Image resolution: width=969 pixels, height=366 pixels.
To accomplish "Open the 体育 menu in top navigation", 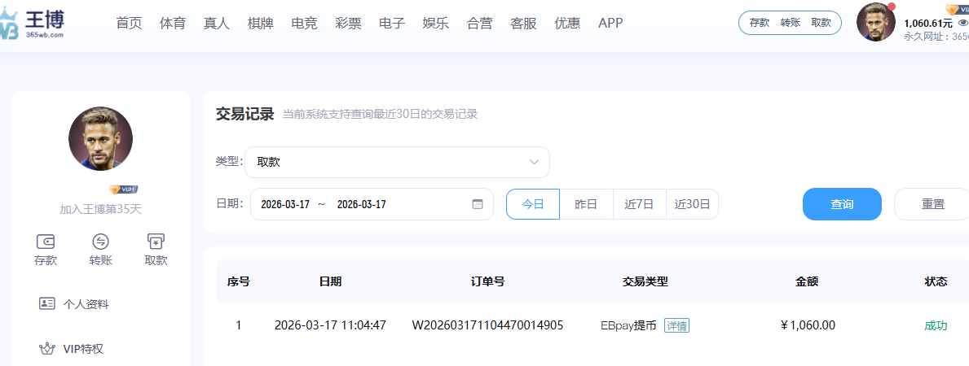I will [173, 23].
